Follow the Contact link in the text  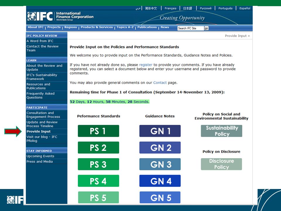click(x=160, y=83)
